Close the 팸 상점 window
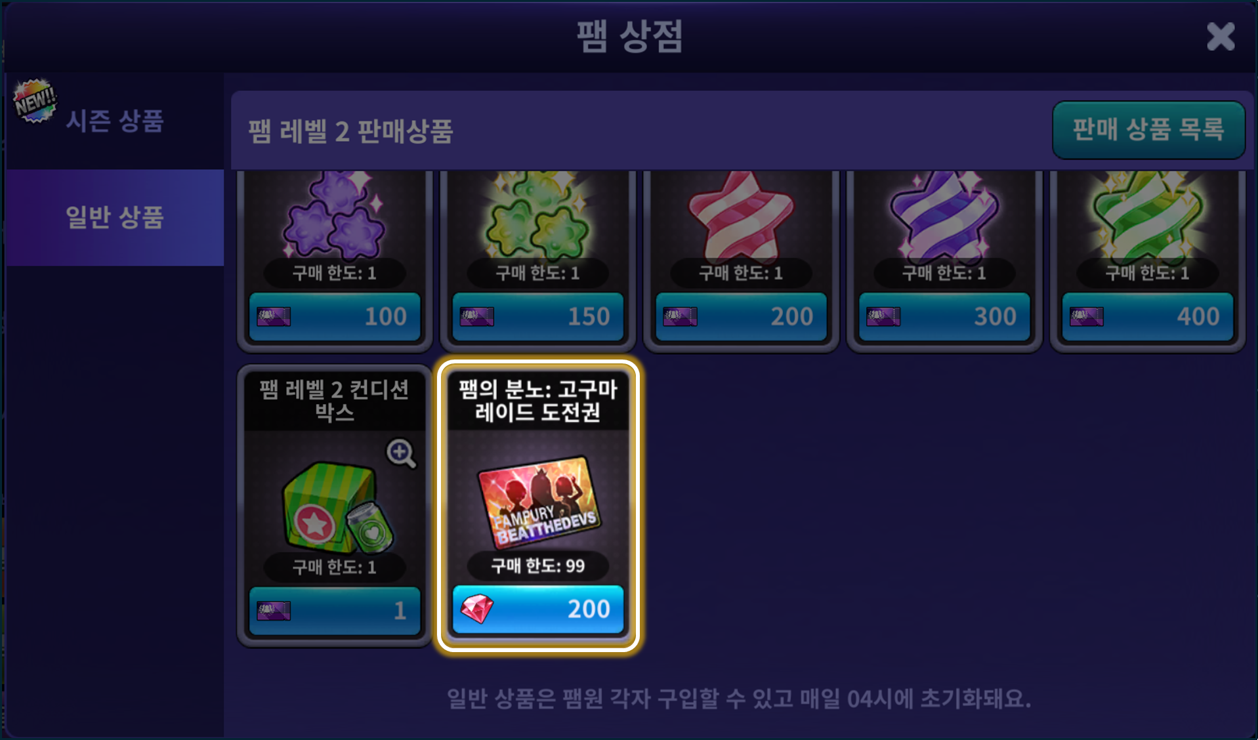Screen dimensions: 1258x740 click(1221, 36)
